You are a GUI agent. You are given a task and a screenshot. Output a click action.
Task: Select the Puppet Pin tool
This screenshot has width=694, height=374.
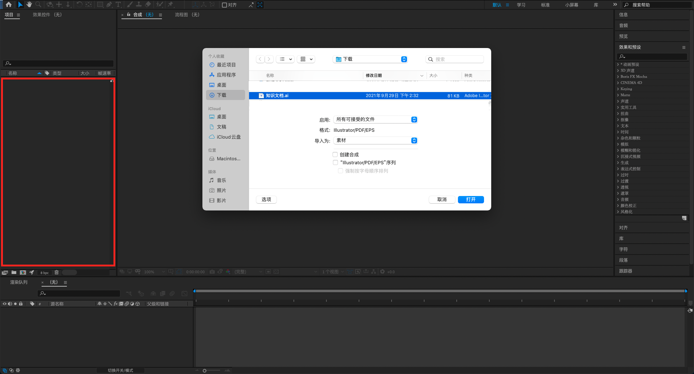171,5
